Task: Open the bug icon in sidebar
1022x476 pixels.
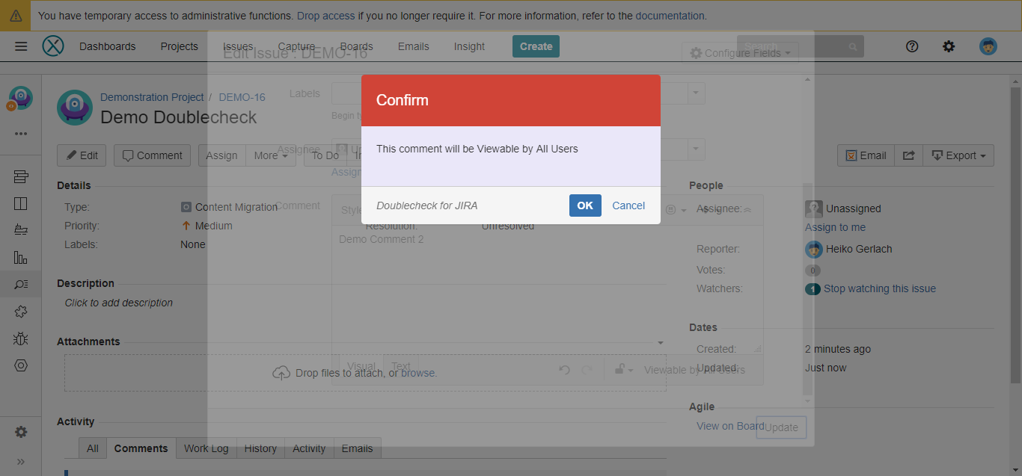Action: point(21,339)
